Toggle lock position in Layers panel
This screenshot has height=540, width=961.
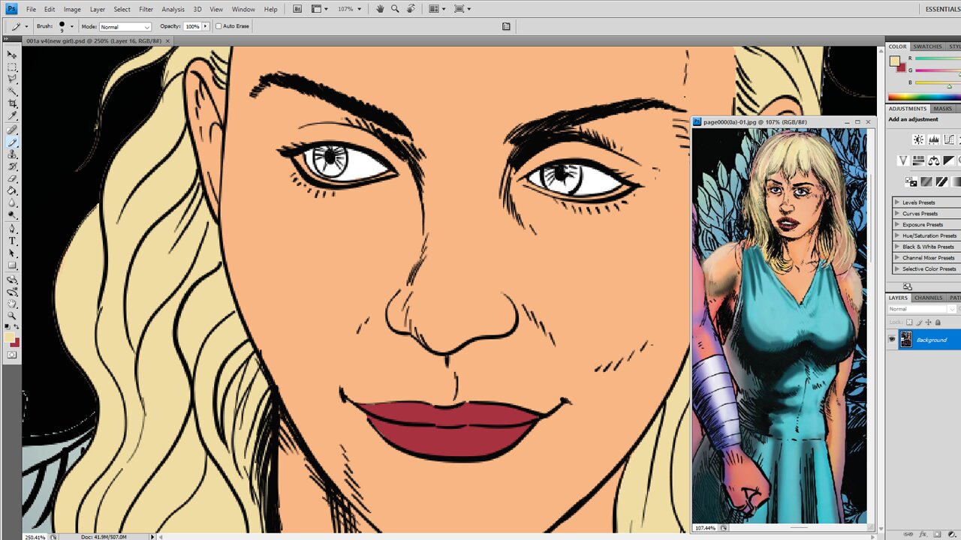pyautogui.click(x=929, y=322)
